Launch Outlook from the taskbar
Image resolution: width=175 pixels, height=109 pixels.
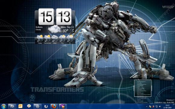tap(21, 106)
